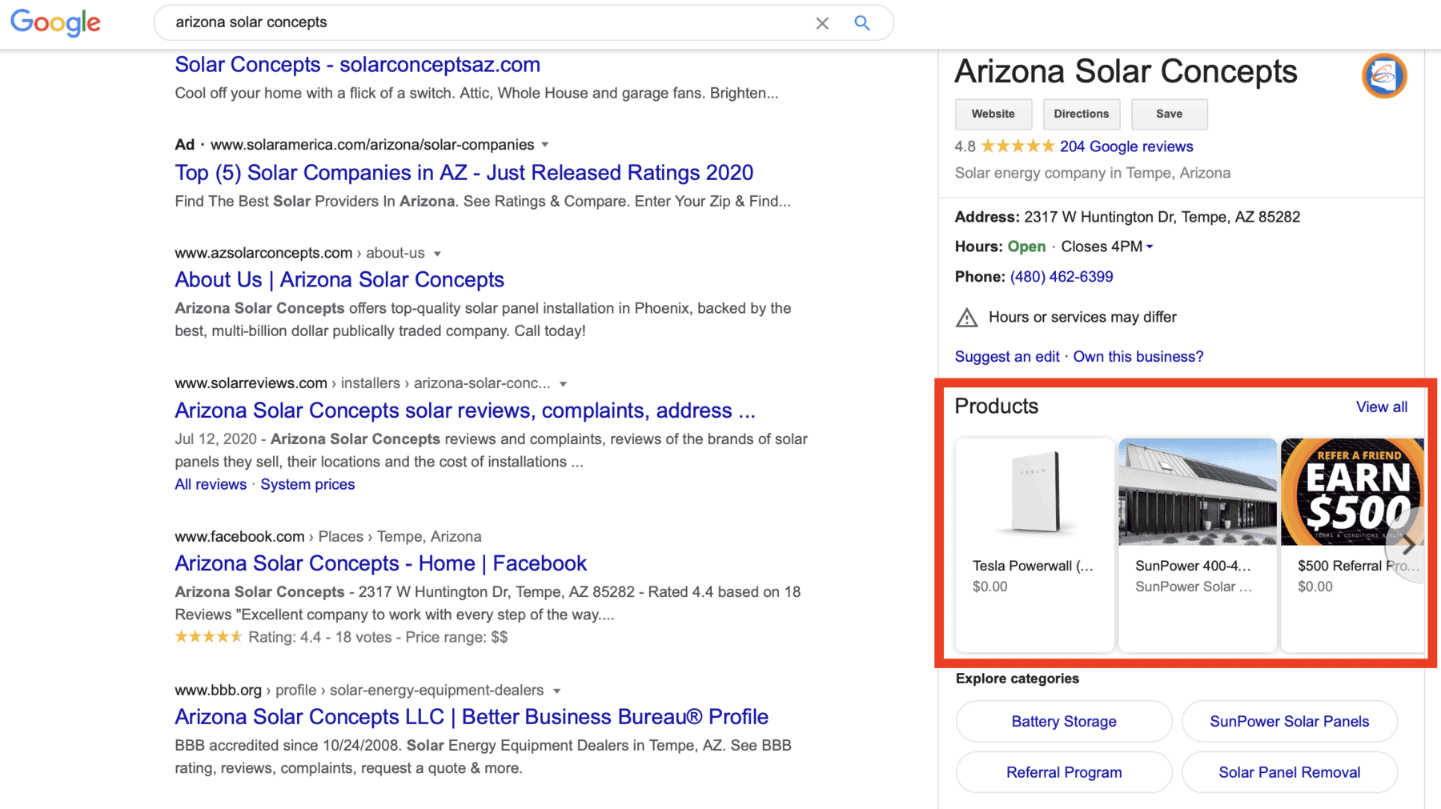
Task: Click inside the search input field
Action: pos(480,22)
